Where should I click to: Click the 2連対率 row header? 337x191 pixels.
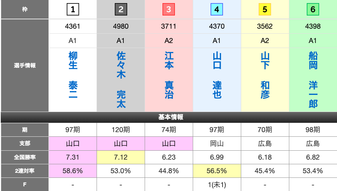[x=24, y=170]
